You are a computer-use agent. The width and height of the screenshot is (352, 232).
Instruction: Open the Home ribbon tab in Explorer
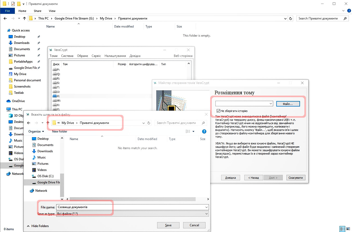[x=22, y=11]
